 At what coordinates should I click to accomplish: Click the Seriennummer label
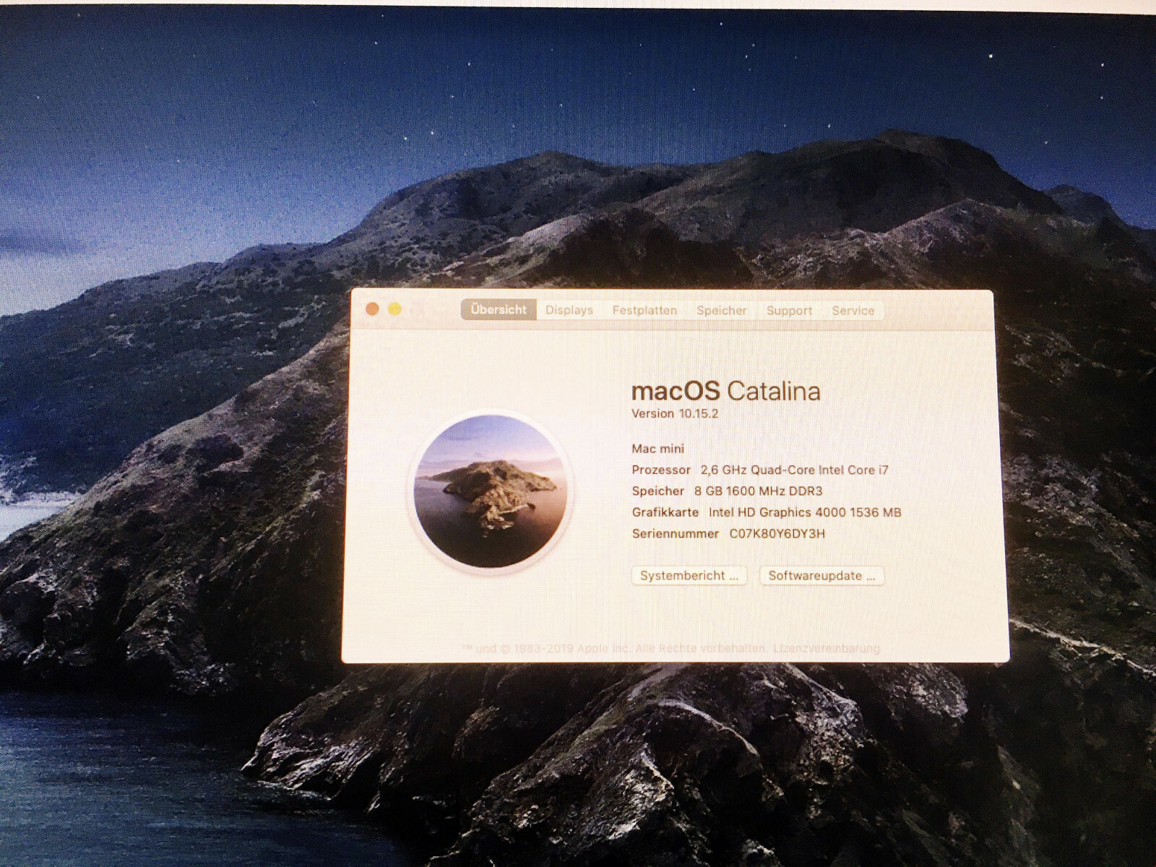click(x=676, y=534)
